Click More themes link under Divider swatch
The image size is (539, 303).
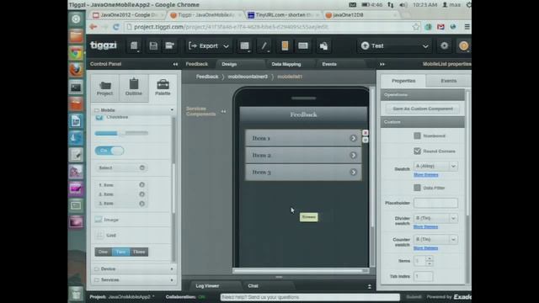[425, 226]
